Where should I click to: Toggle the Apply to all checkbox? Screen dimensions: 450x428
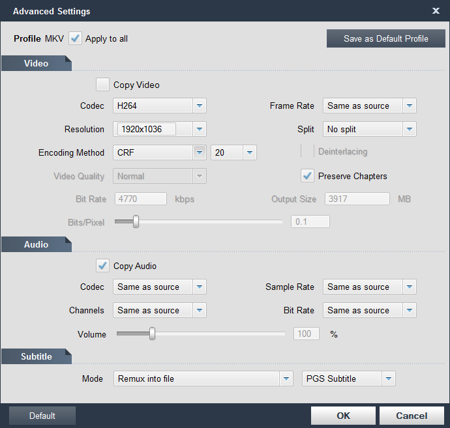[76, 38]
